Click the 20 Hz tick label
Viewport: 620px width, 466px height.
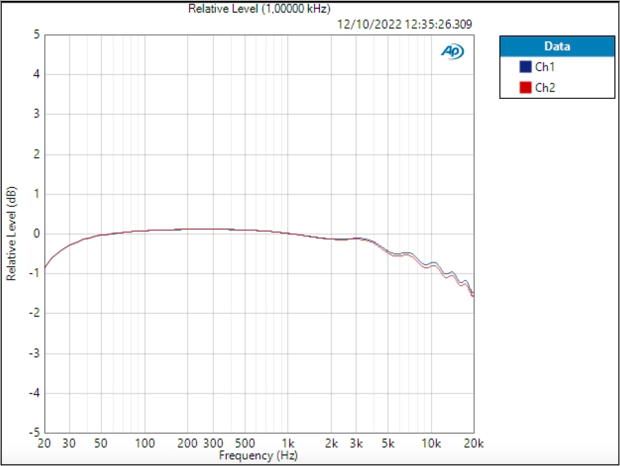pyautogui.click(x=43, y=443)
